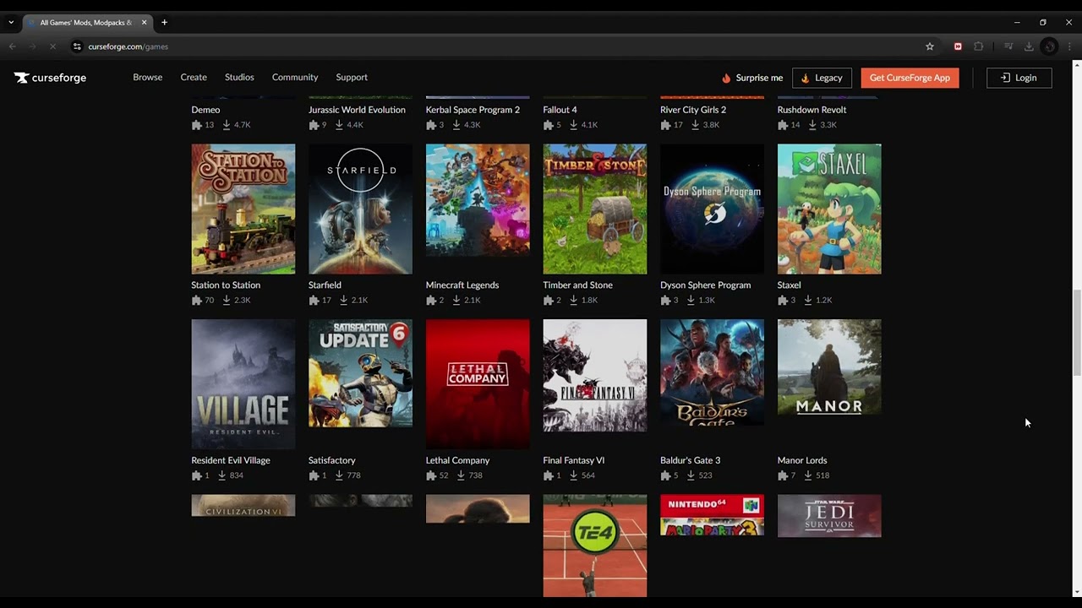This screenshot has height=608, width=1082.
Task: Click the browser profile avatar icon
Action: [1049, 46]
